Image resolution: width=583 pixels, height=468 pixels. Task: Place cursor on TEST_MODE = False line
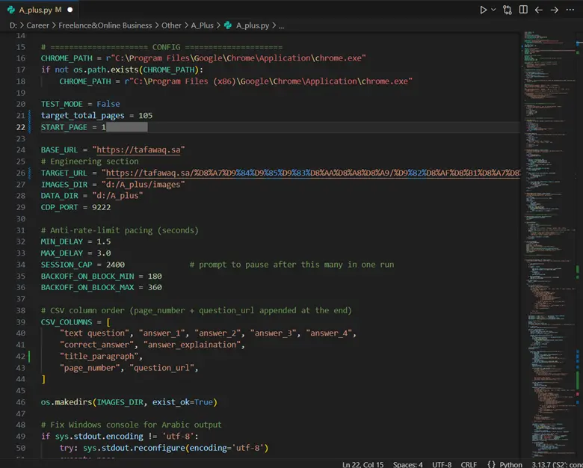80,104
